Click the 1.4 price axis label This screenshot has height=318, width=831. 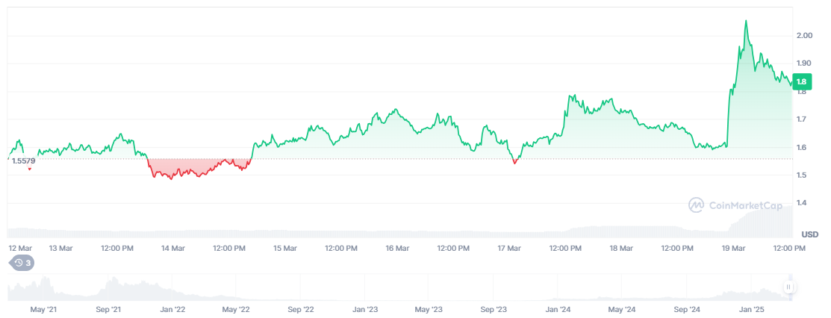(803, 203)
